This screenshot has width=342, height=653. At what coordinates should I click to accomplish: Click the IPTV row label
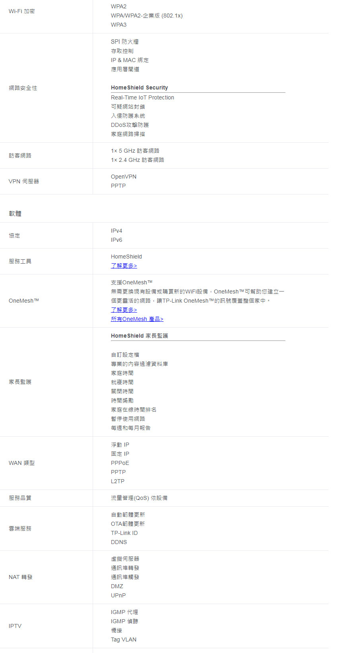(x=15, y=626)
